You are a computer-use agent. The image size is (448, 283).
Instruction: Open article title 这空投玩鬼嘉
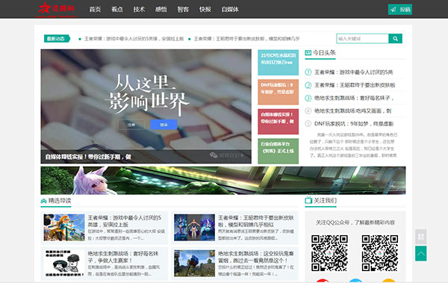[255, 257]
